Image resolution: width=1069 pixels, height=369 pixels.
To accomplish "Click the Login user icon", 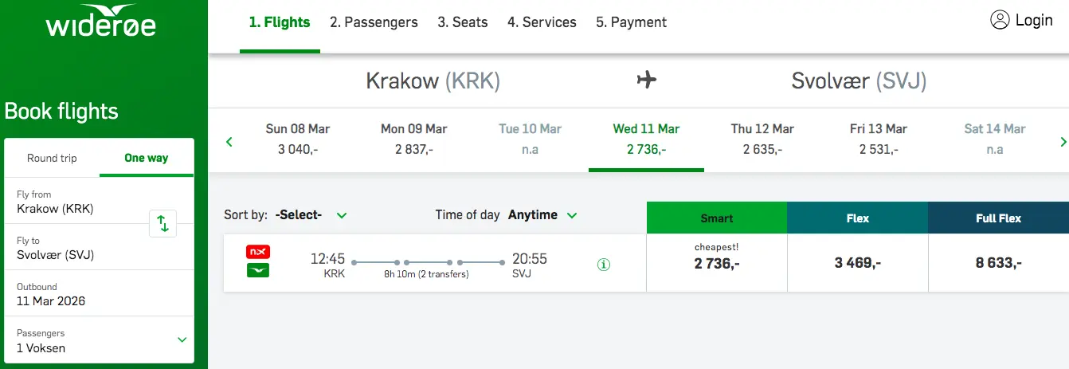I will click(x=1000, y=21).
